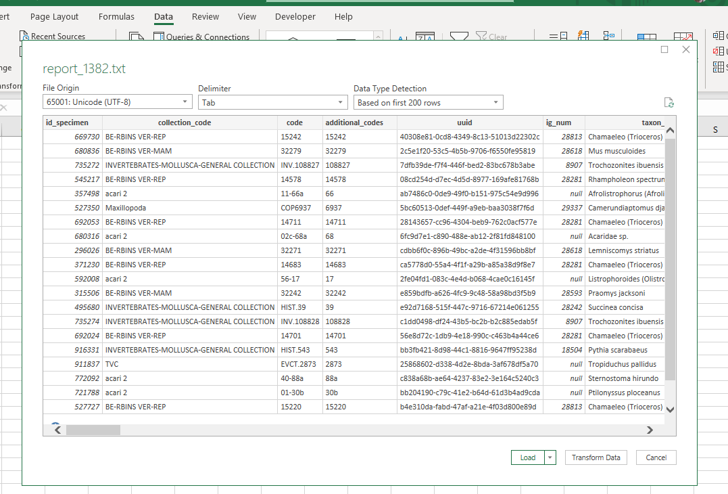Apply Flash Fill from the ribbon
The height and width of the screenshot is (494, 728).
click(x=582, y=35)
